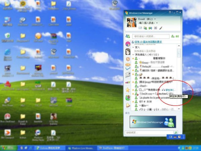Select the Windows Media Player desktop icon

click(38, 135)
